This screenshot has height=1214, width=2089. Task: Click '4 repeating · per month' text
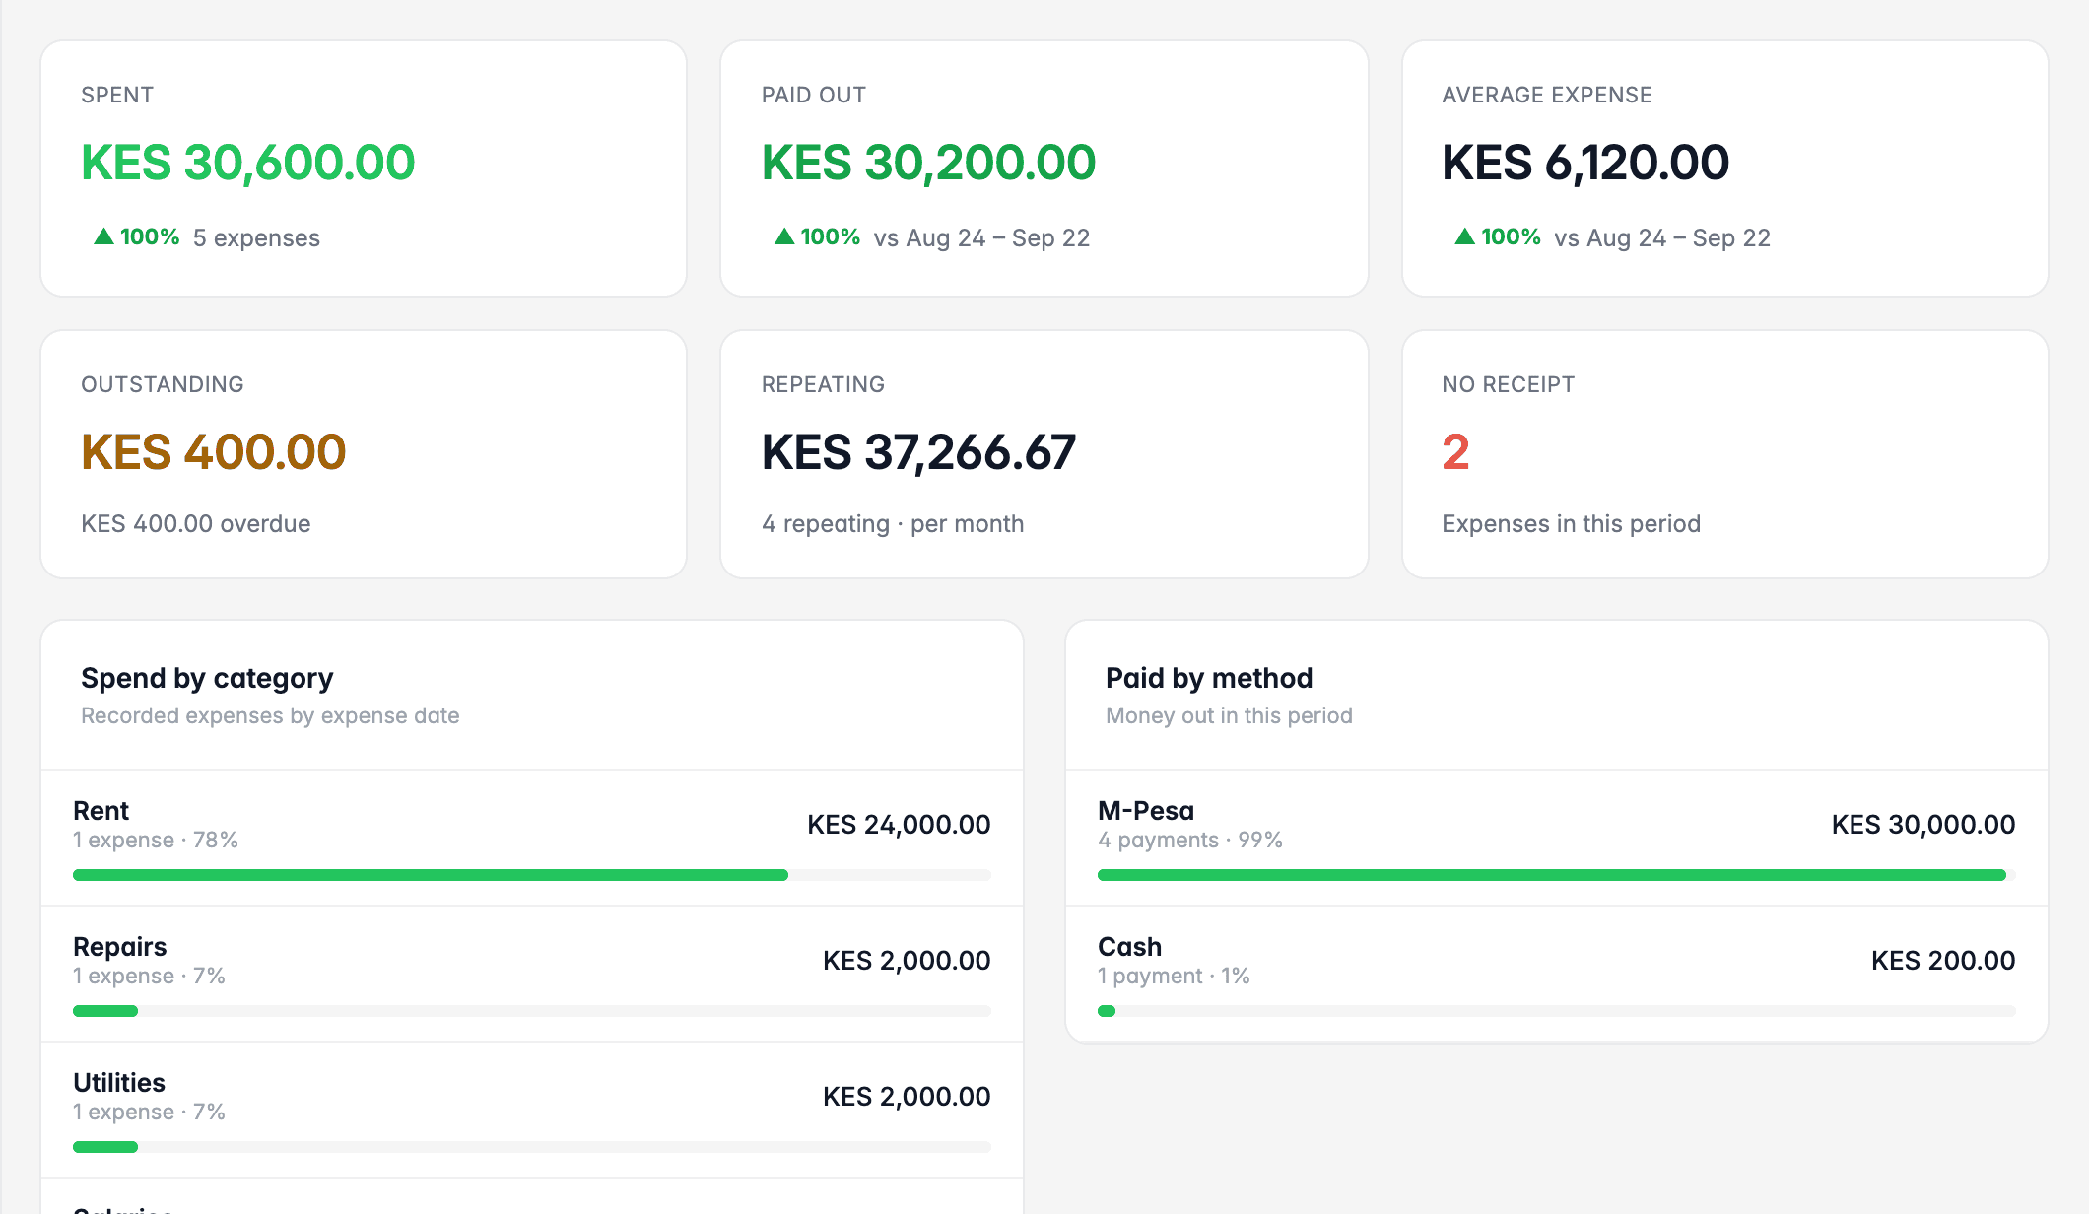point(893,524)
